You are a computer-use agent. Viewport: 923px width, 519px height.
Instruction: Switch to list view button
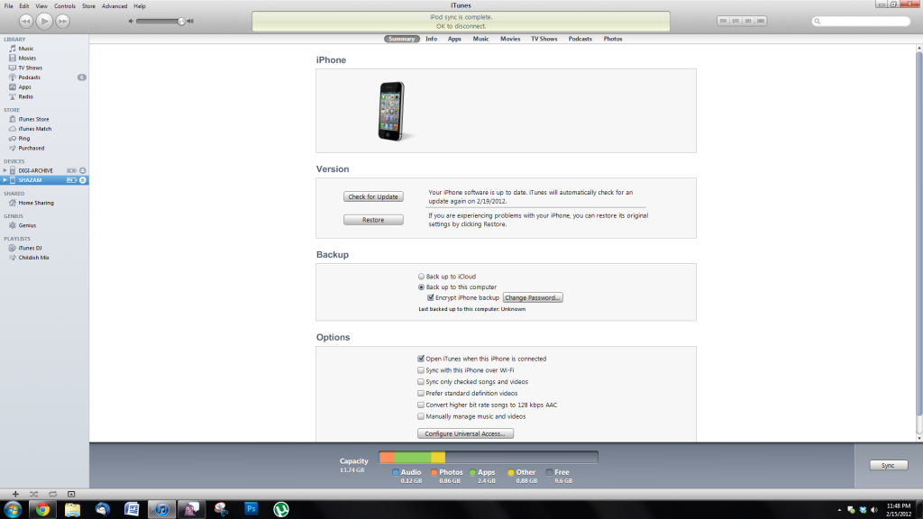pos(723,22)
